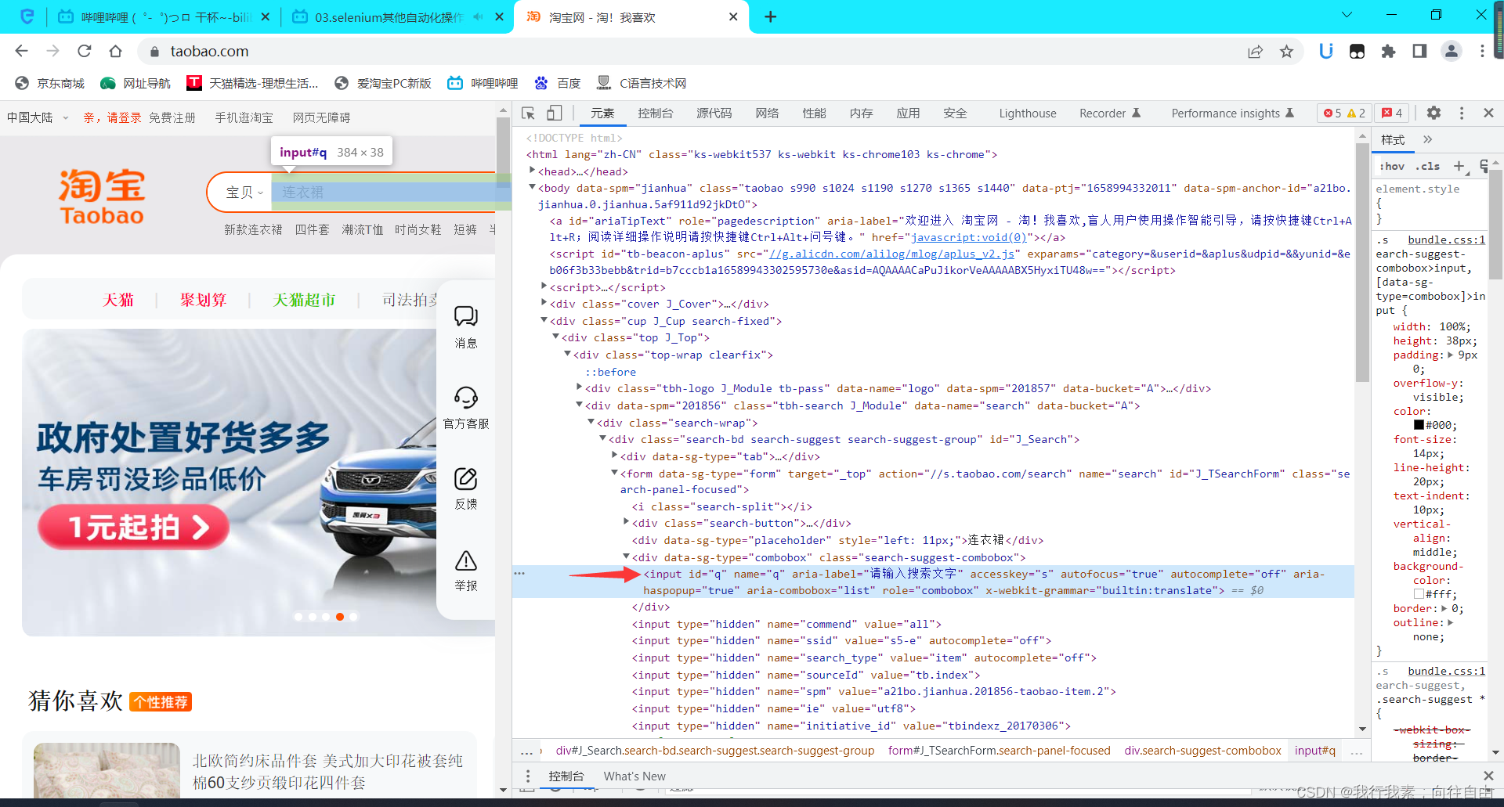1504x807 pixels.
Task: Open the 聚划算 link
Action: pyautogui.click(x=204, y=300)
